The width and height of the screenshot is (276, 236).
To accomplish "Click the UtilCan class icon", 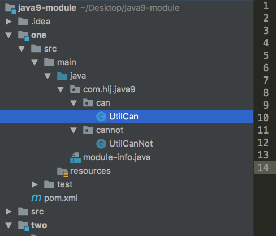I will tap(101, 117).
